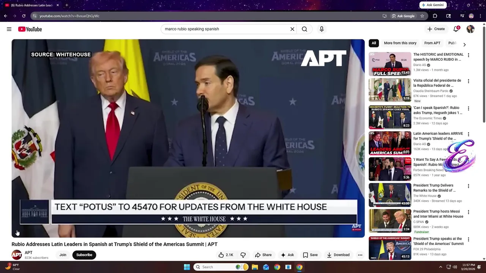Open the Windows Start menu

pos(187,267)
